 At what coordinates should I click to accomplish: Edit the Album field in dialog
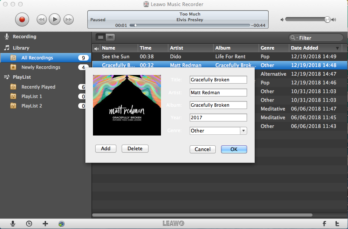click(218, 105)
